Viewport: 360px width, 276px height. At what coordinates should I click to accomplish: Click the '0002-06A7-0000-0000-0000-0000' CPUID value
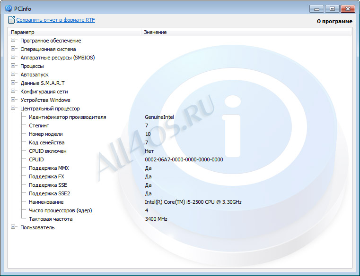point(184,159)
